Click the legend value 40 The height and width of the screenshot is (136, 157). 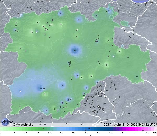tap(49, 133)
